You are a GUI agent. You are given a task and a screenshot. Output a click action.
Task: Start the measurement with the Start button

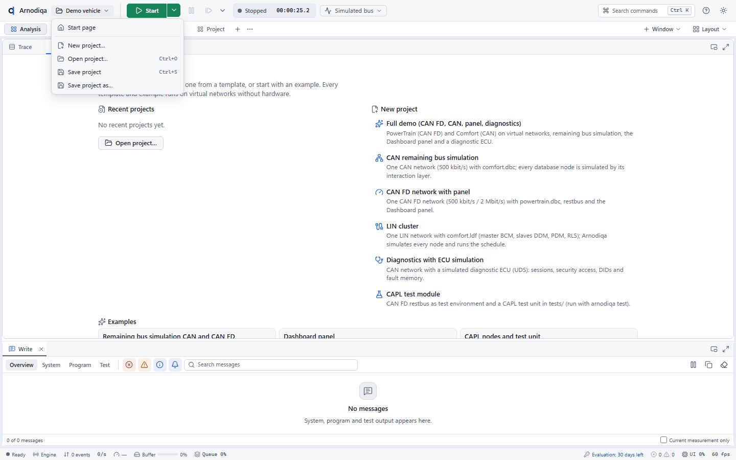(x=147, y=11)
